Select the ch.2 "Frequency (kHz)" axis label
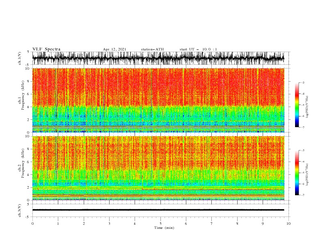 pyautogui.click(x=23, y=163)
